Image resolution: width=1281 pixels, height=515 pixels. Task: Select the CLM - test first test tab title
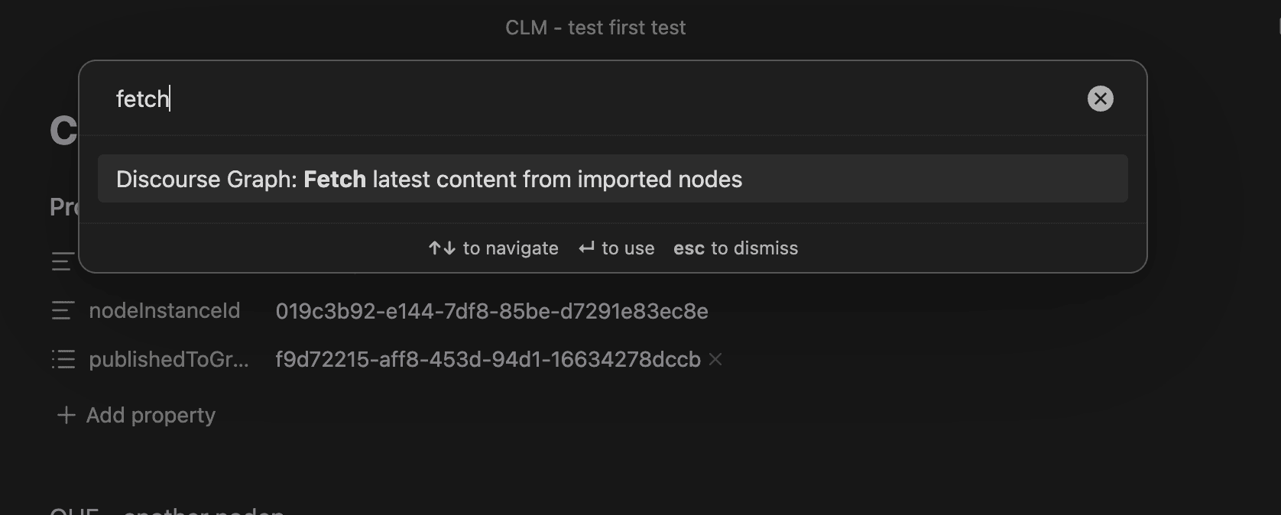[x=595, y=28]
